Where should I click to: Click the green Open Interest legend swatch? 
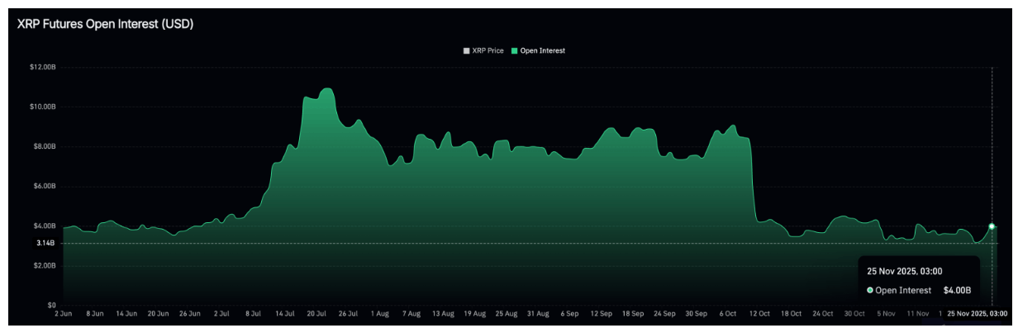click(x=514, y=51)
